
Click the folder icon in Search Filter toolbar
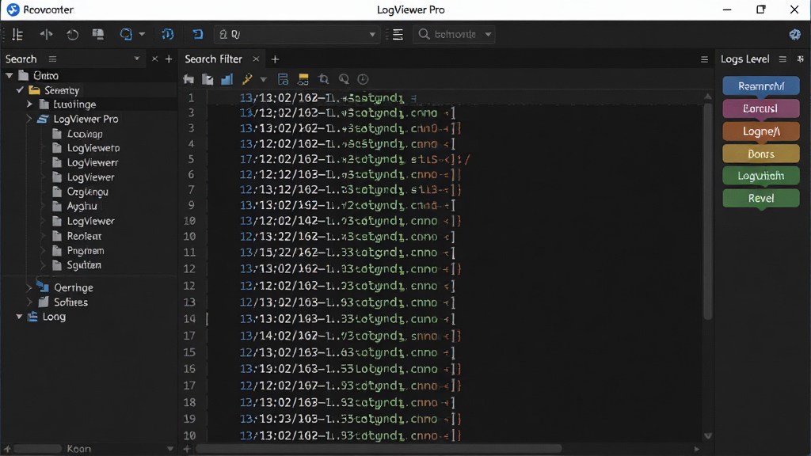pyautogui.click(x=208, y=79)
